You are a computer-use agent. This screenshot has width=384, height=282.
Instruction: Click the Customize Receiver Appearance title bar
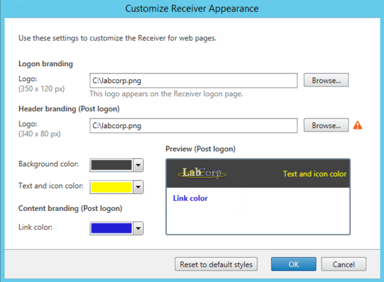coord(192,9)
